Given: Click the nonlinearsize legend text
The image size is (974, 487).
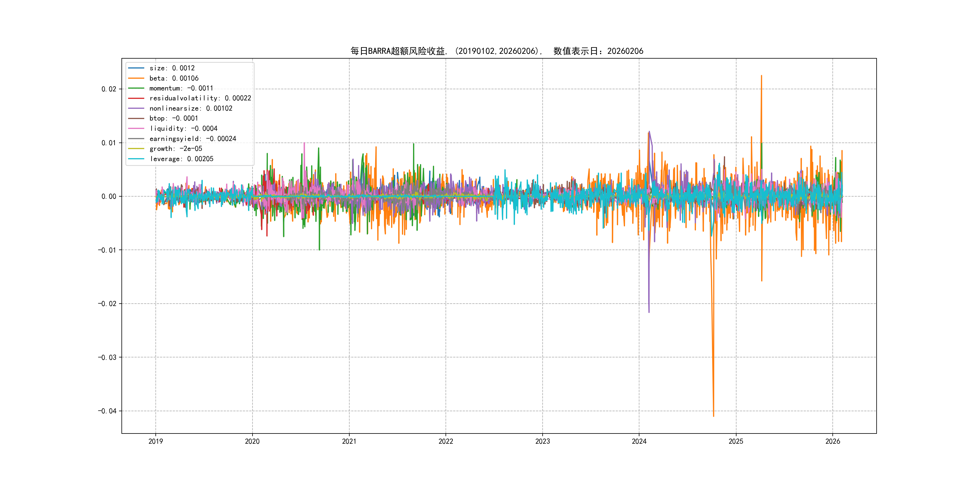Looking at the screenshot, I should click(191, 109).
